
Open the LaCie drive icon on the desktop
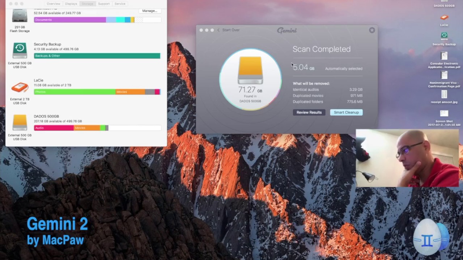(444, 17)
